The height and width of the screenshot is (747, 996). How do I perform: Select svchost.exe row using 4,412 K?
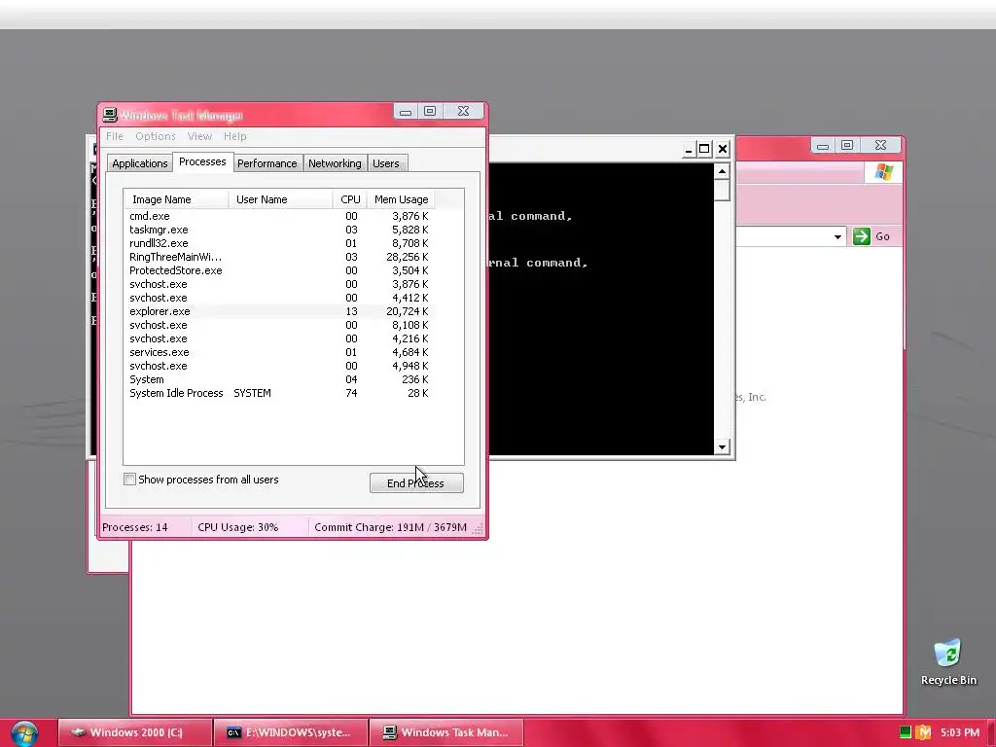click(279, 298)
